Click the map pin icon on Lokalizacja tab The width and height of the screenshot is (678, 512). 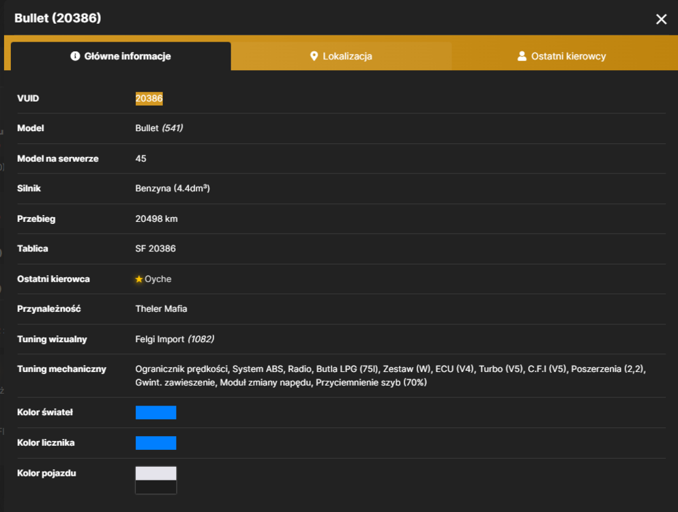click(314, 56)
